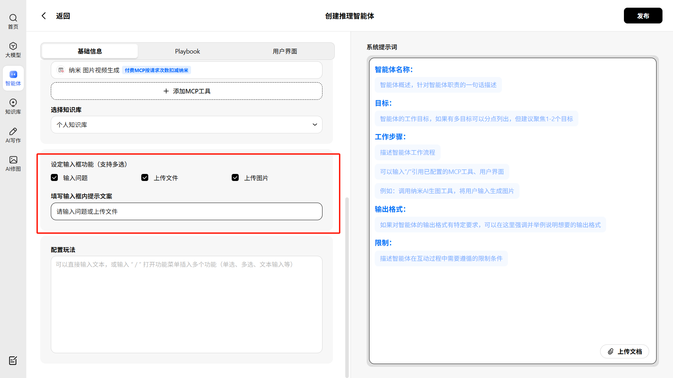
Task: Select the 智能体 sidebar icon
Action: [x=13, y=75]
